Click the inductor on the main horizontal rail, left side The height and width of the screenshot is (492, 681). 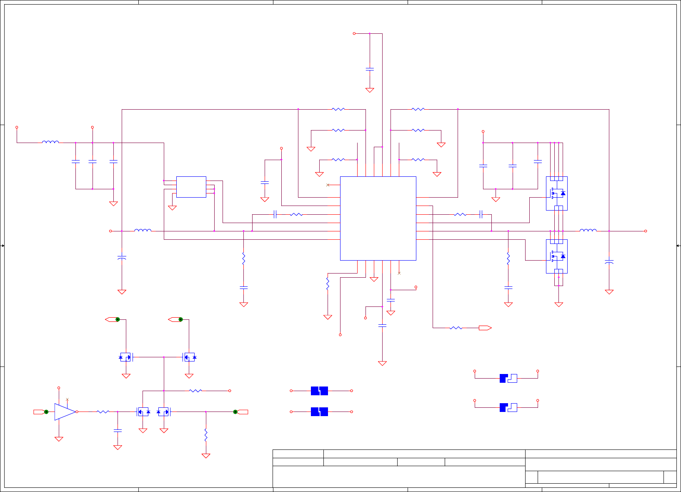pyautogui.click(x=143, y=230)
